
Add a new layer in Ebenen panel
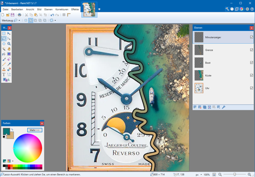(195, 107)
